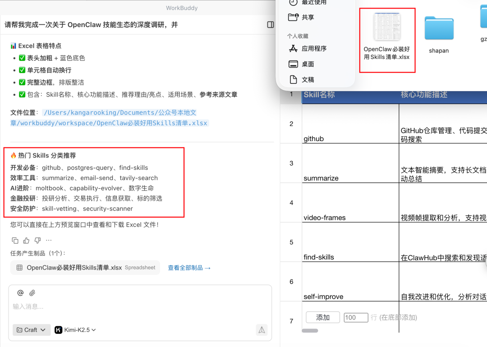
Task: Give the response a thumbs up
Action: 26,240
